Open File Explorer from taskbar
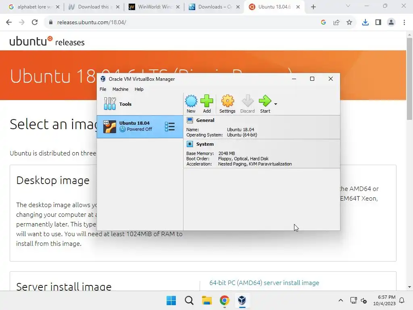Image resolution: width=413 pixels, height=310 pixels. click(x=207, y=300)
